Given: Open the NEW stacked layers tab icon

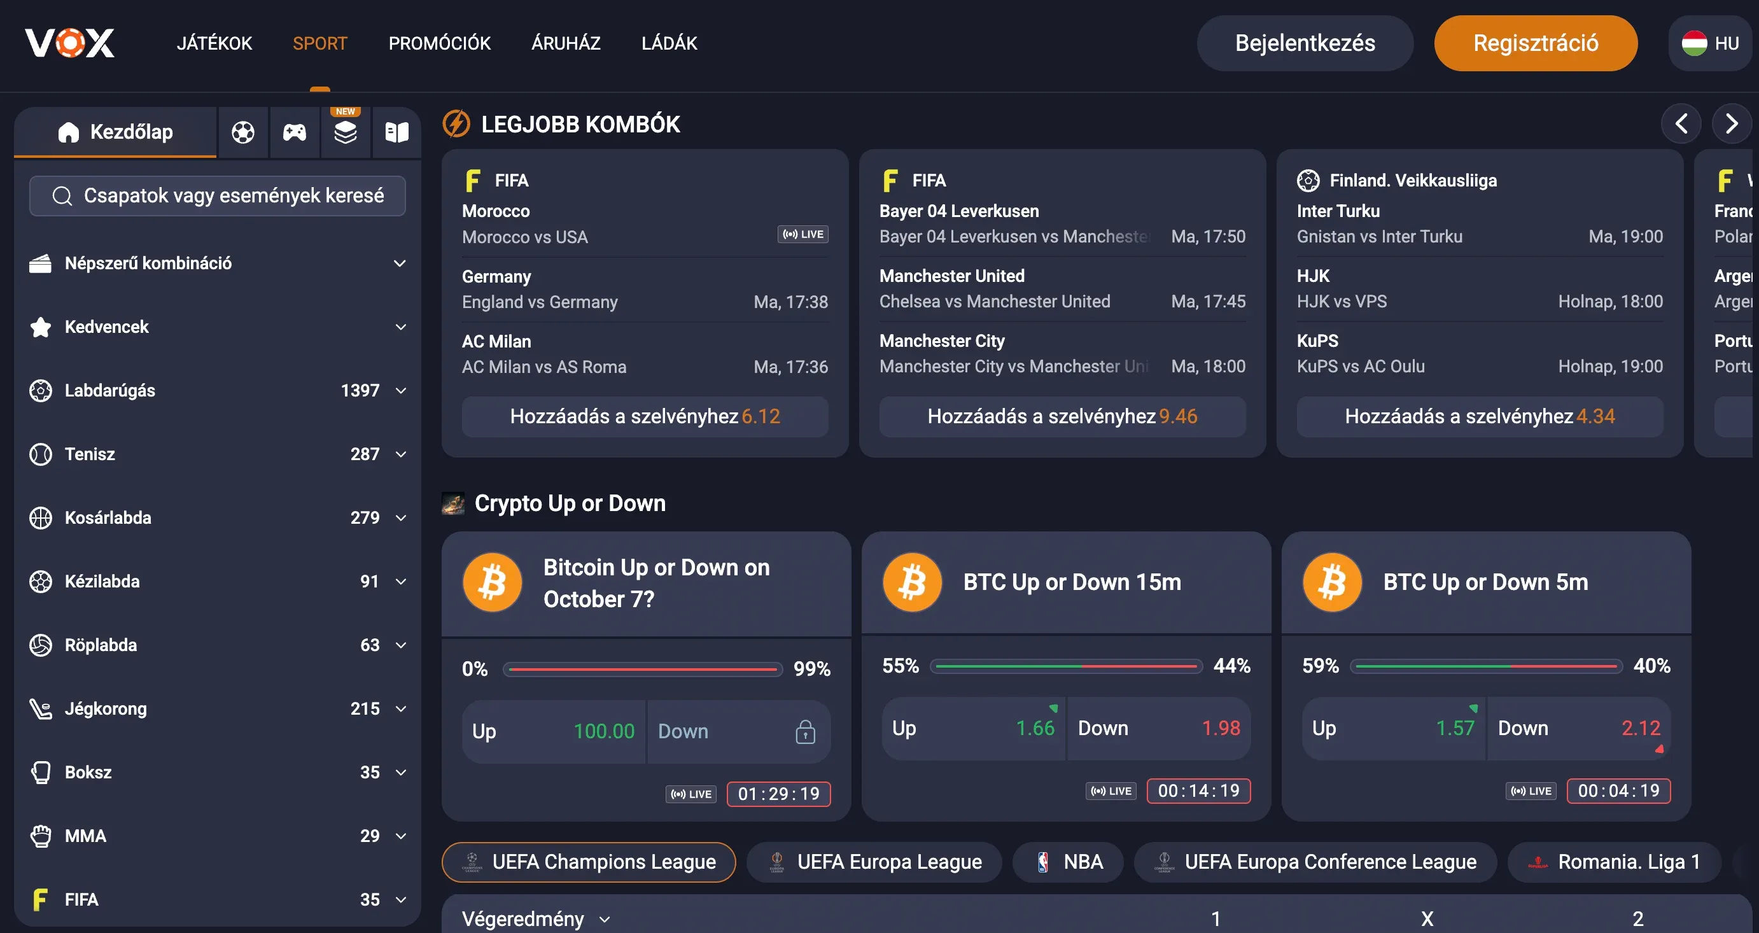Looking at the screenshot, I should [346, 132].
